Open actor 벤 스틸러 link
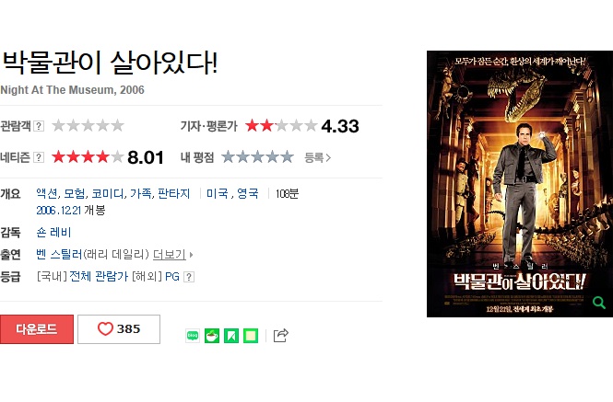The image size is (613, 402). [x=59, y=255]
